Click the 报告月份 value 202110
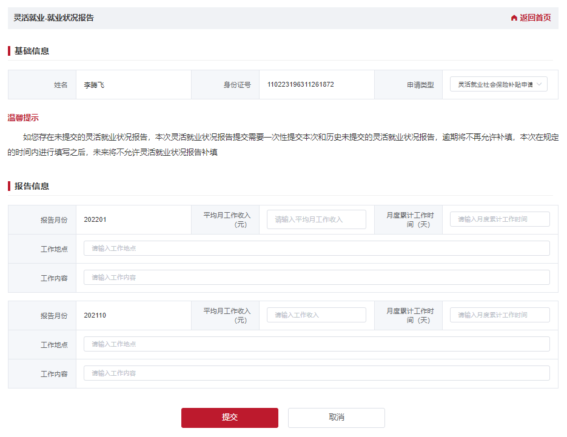 point(95,316)
